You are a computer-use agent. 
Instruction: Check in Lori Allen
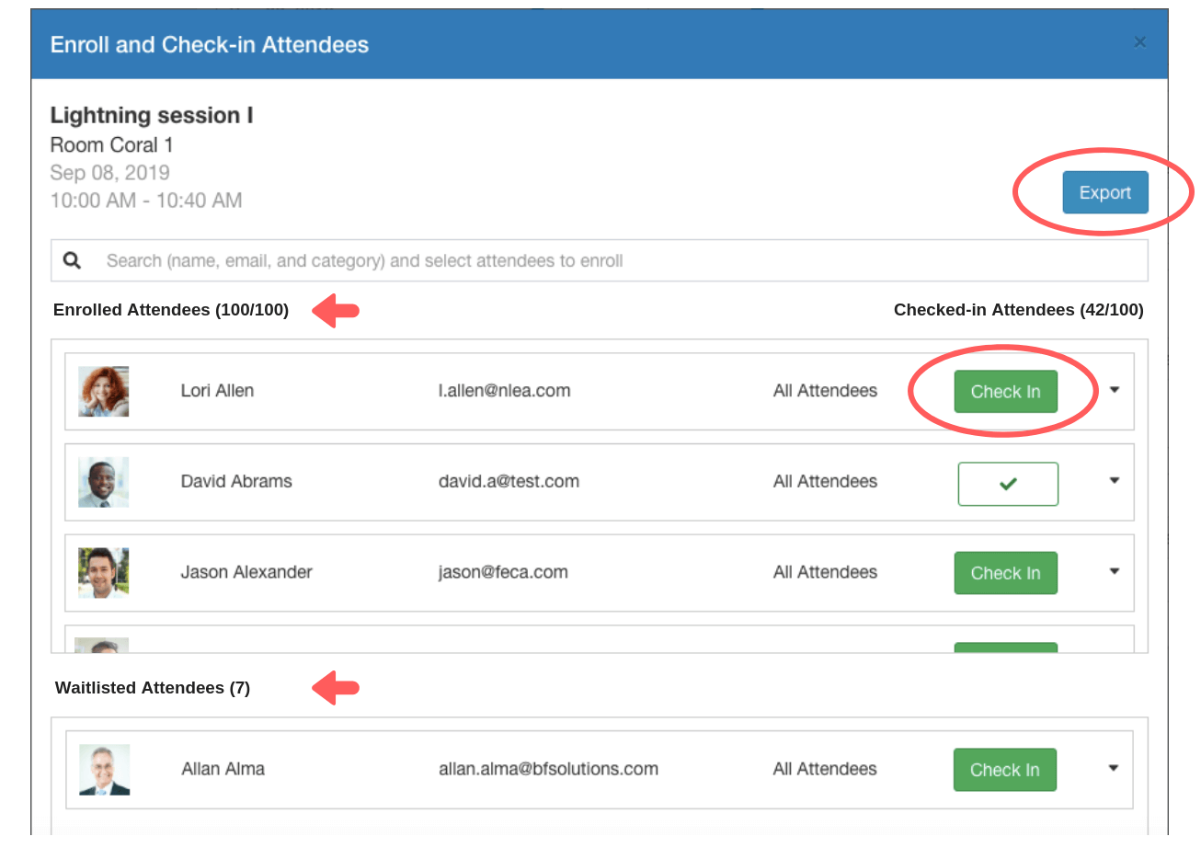pyautogui.click(x=1005, y=391)
